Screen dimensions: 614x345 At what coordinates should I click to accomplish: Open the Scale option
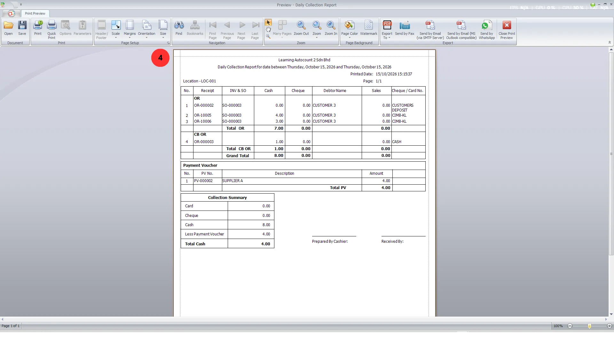click(x=116, y=30)
